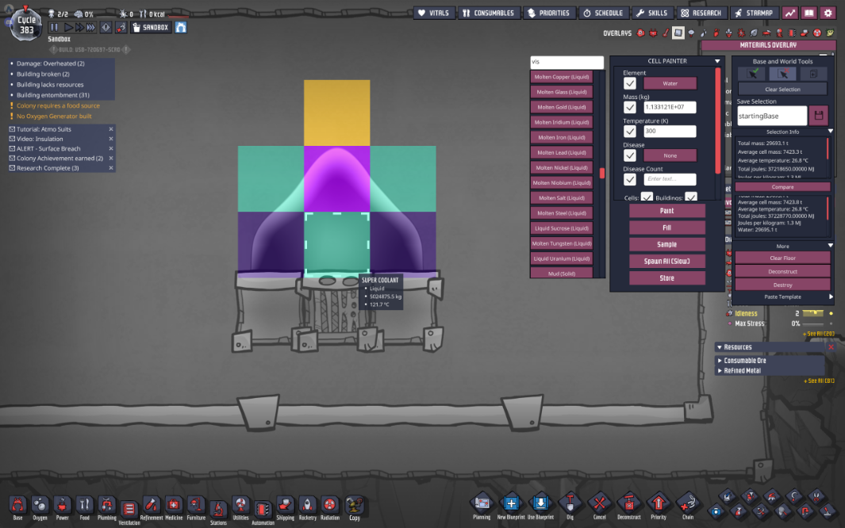Click the Spawn All (Slow) button
The height and width of the screenshot is (528, 845).
pyautogui.click(x=667, y=261)
